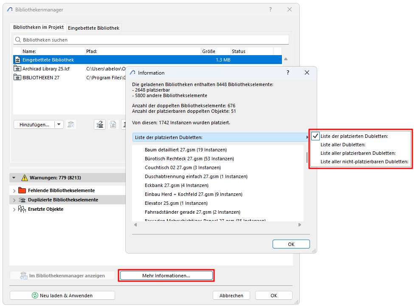Click the duplicates list left scroll arrow

(x=135, y=225)
